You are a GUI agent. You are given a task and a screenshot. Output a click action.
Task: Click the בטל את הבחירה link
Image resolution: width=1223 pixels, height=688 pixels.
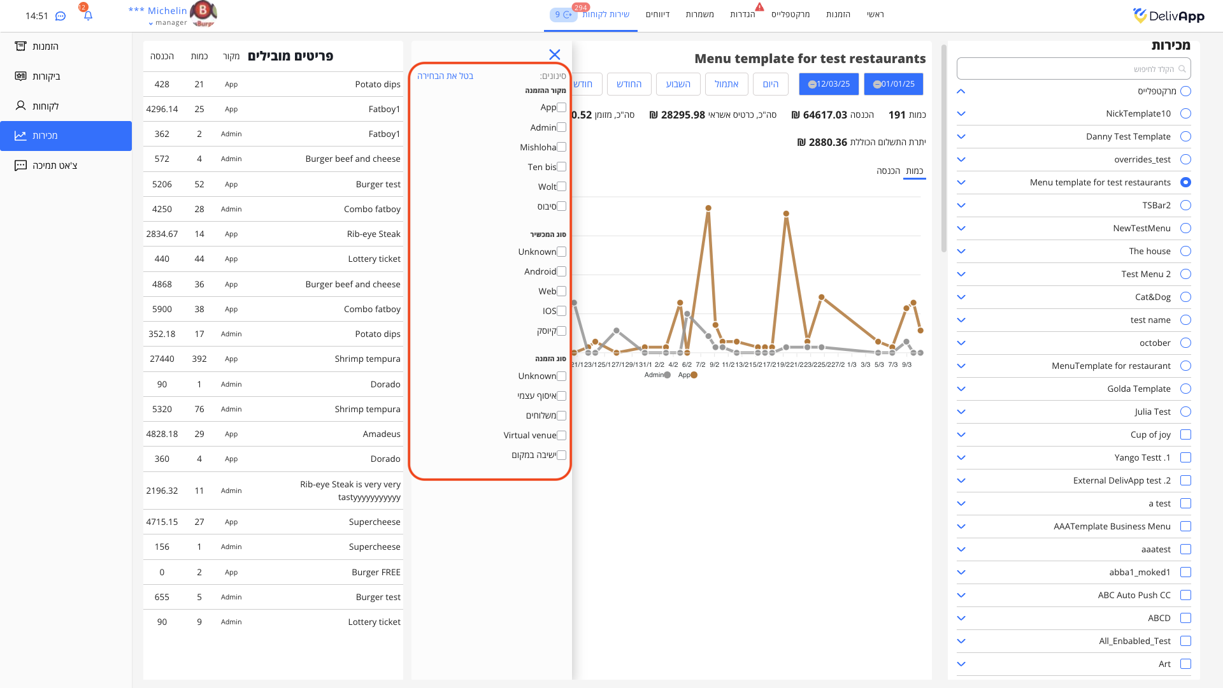point(445,76)
